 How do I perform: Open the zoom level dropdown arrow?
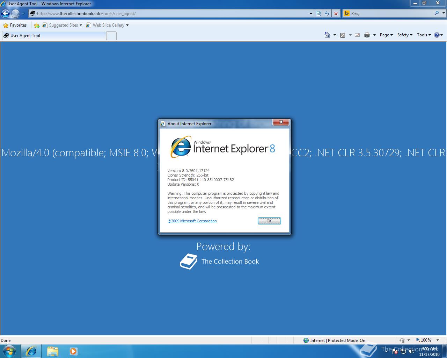tap(438, 340)
